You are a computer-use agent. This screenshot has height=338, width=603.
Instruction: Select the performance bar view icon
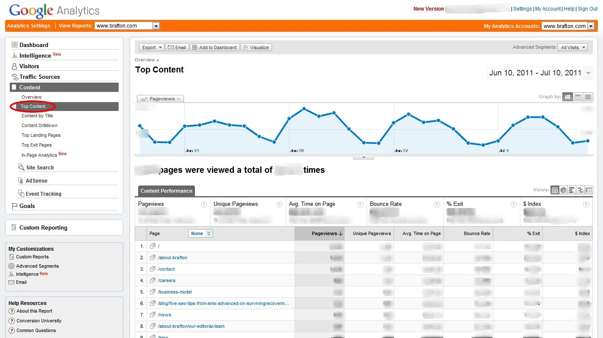coord(572,190)
